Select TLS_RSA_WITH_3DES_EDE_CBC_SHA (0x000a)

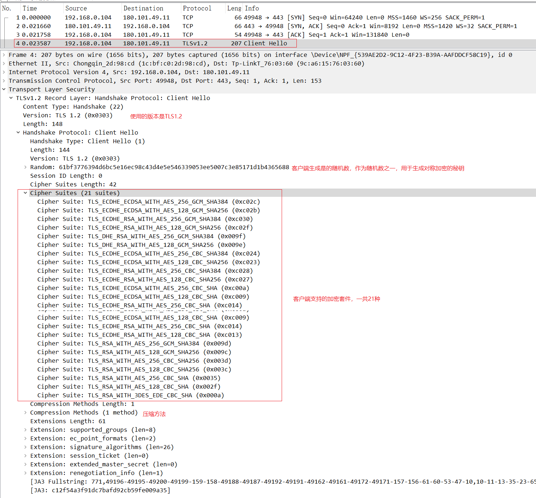[131, 395]
